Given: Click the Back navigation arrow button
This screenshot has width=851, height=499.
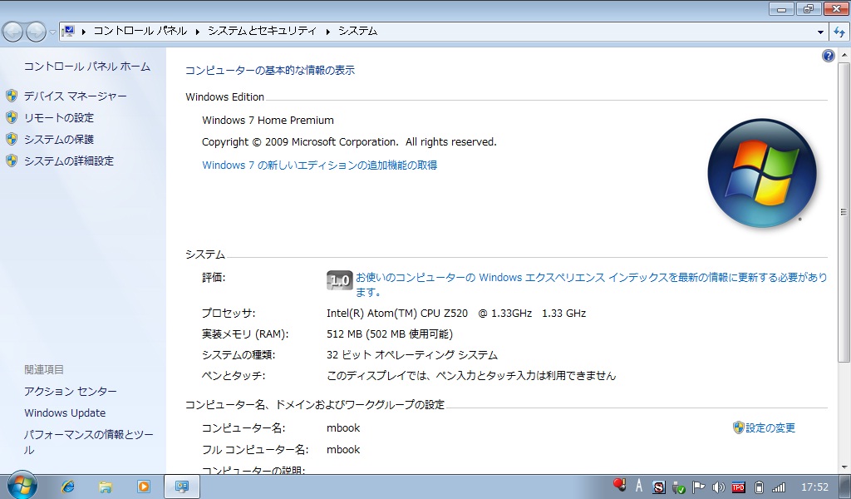Looking at the screenshot, I should [x=13, y=32].
